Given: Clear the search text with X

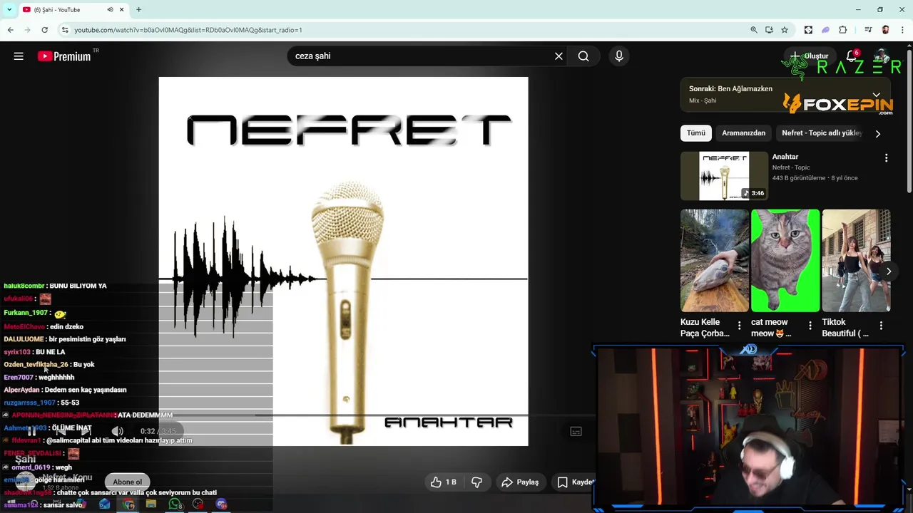Looking at the screenshot, I should pos(558,56).
